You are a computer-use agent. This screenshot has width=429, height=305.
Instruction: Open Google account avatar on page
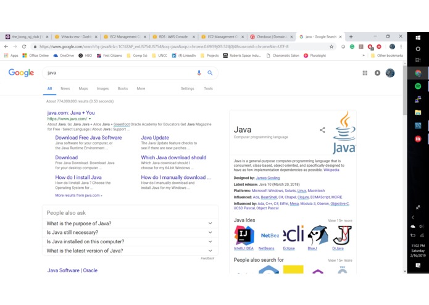click(390, 73)
